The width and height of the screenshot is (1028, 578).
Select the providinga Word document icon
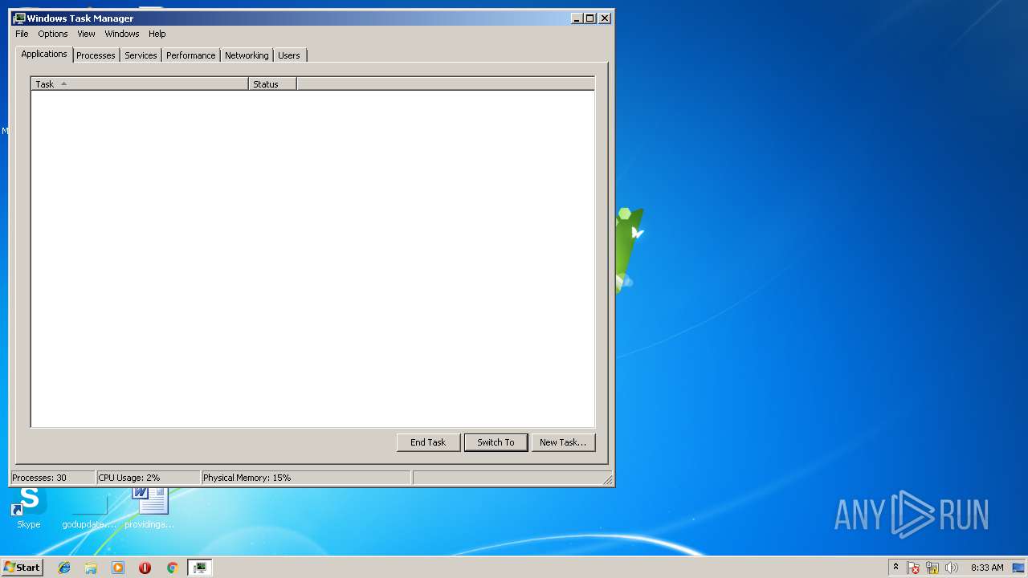point(149,507)
